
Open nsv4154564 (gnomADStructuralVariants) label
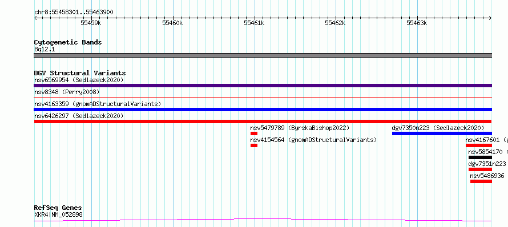(x=313, y=140)
